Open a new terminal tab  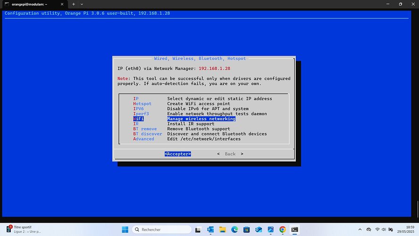click(x=74, y=4)
